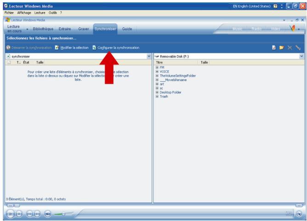Open the Removable Disk (F:) device dropdown

click(x=301, y=57)
